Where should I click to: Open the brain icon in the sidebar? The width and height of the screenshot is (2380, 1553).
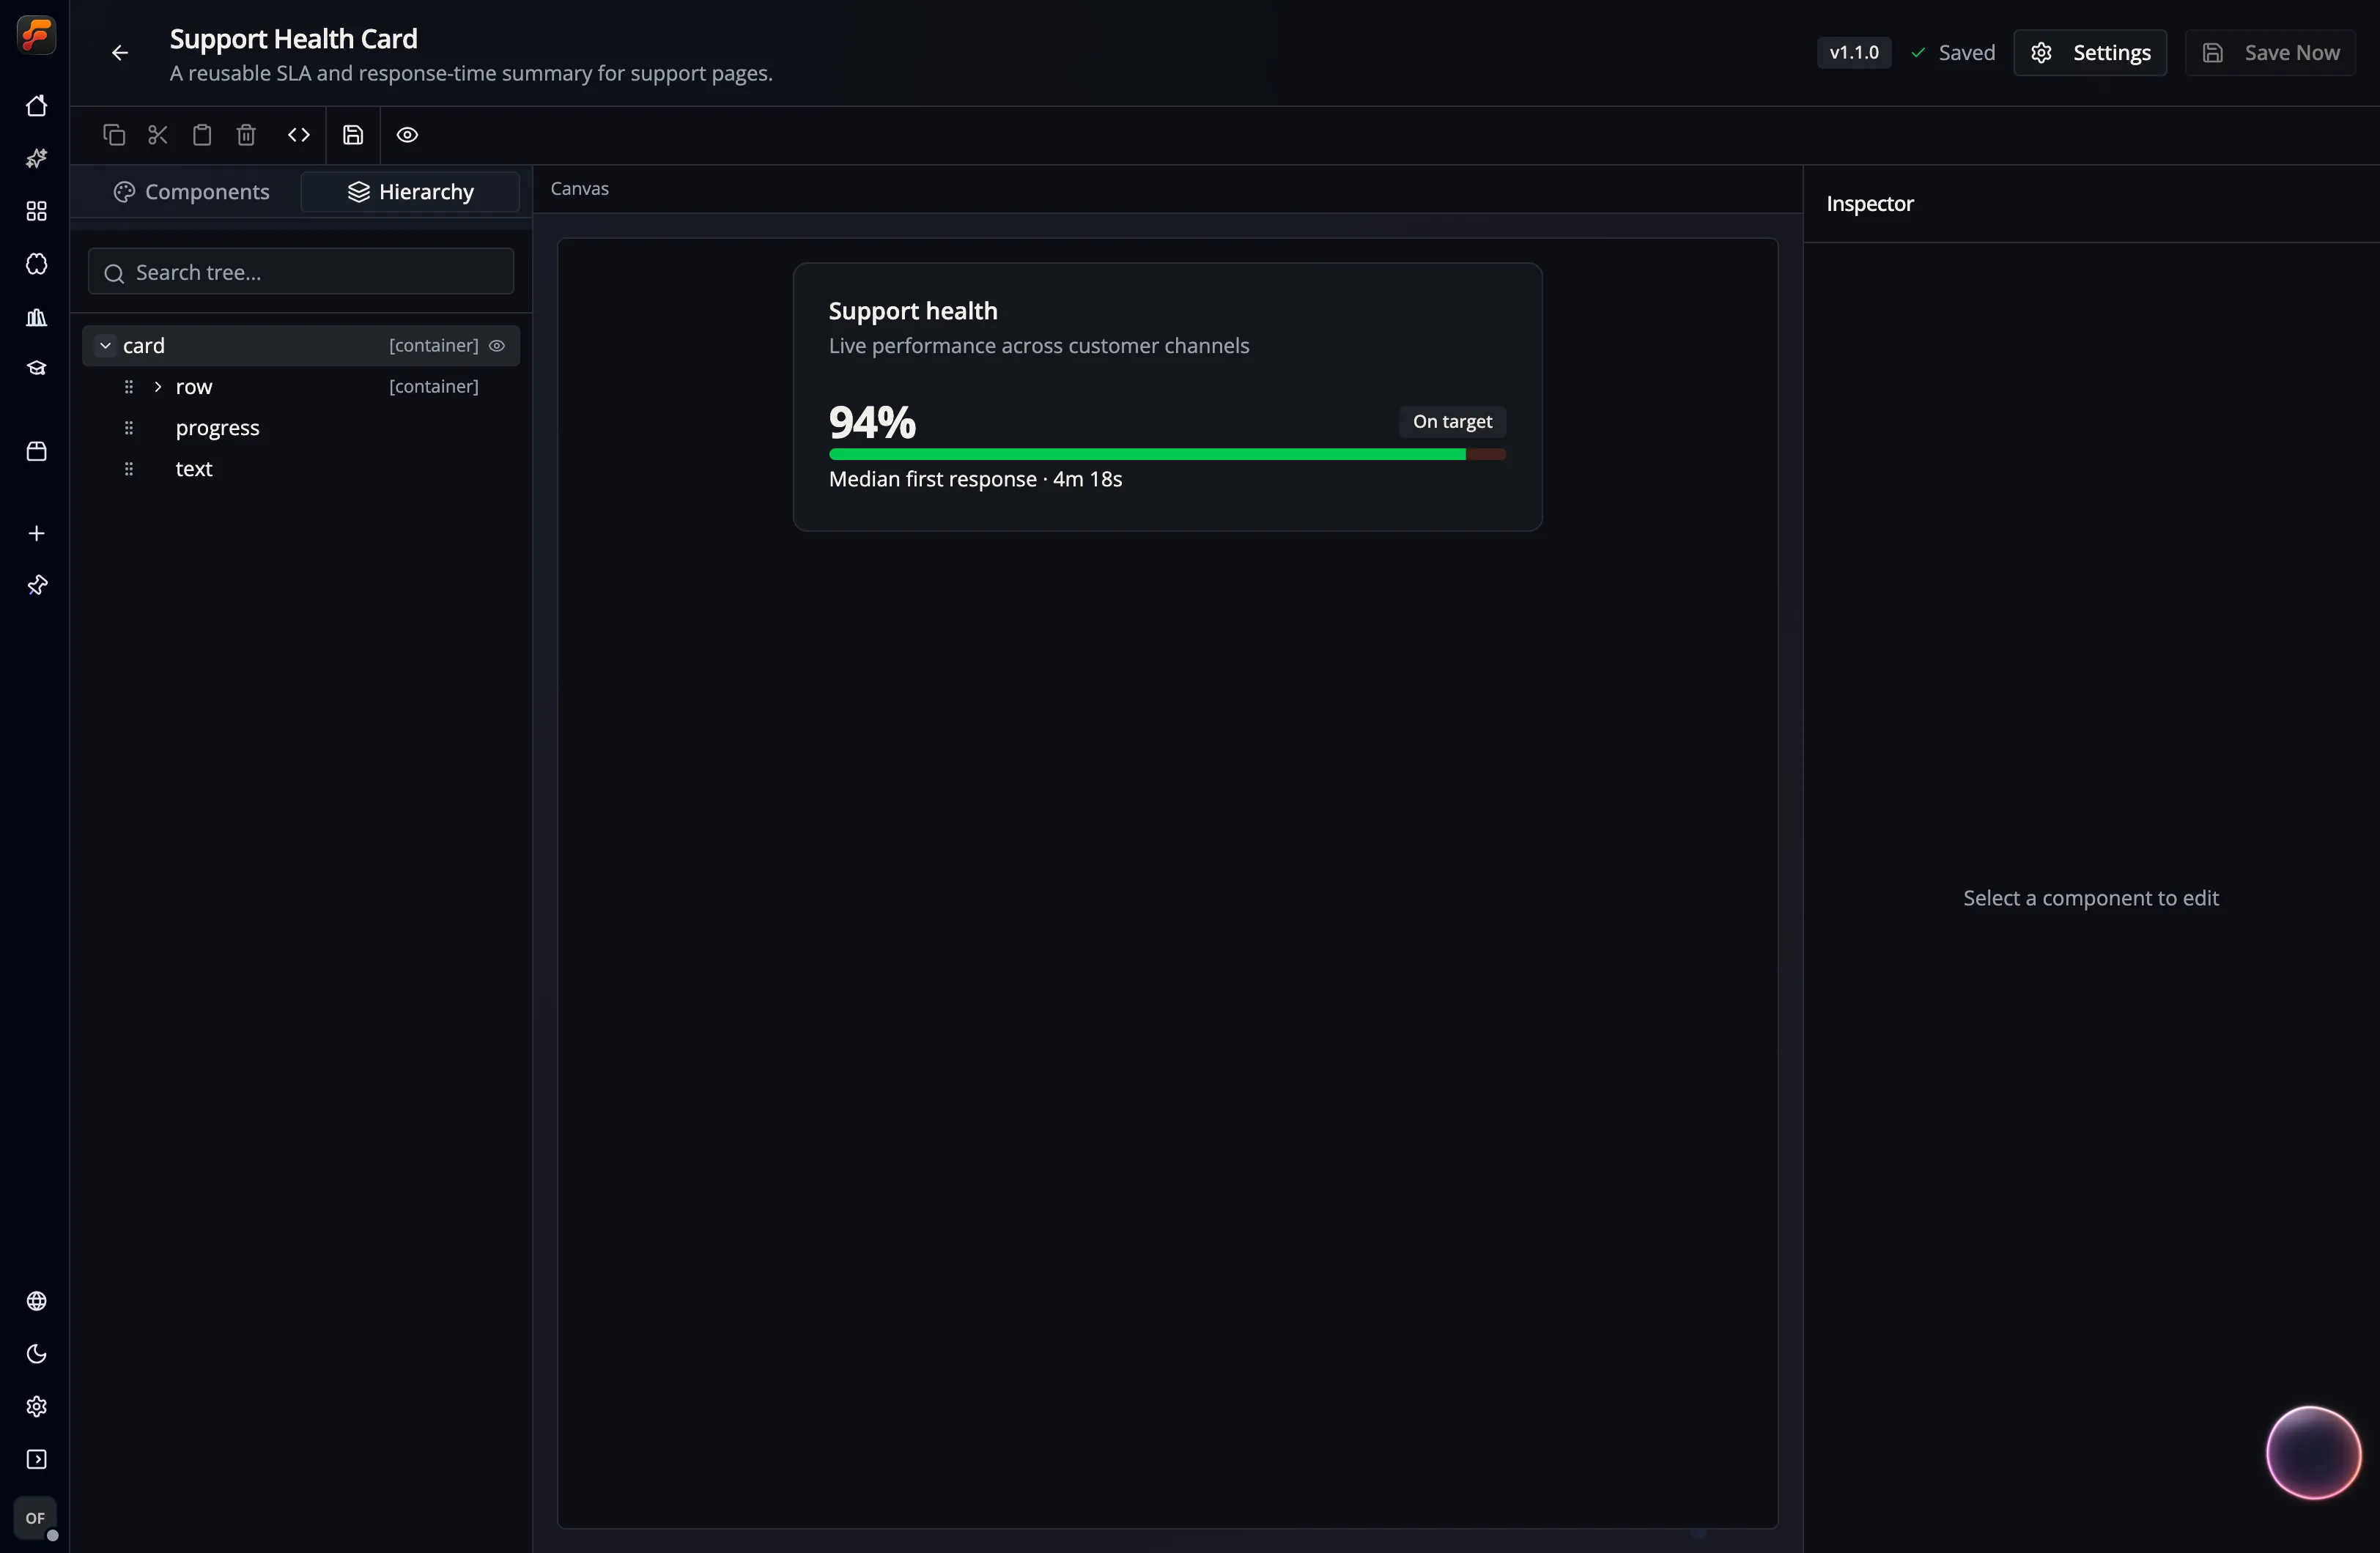coord(36,264)
